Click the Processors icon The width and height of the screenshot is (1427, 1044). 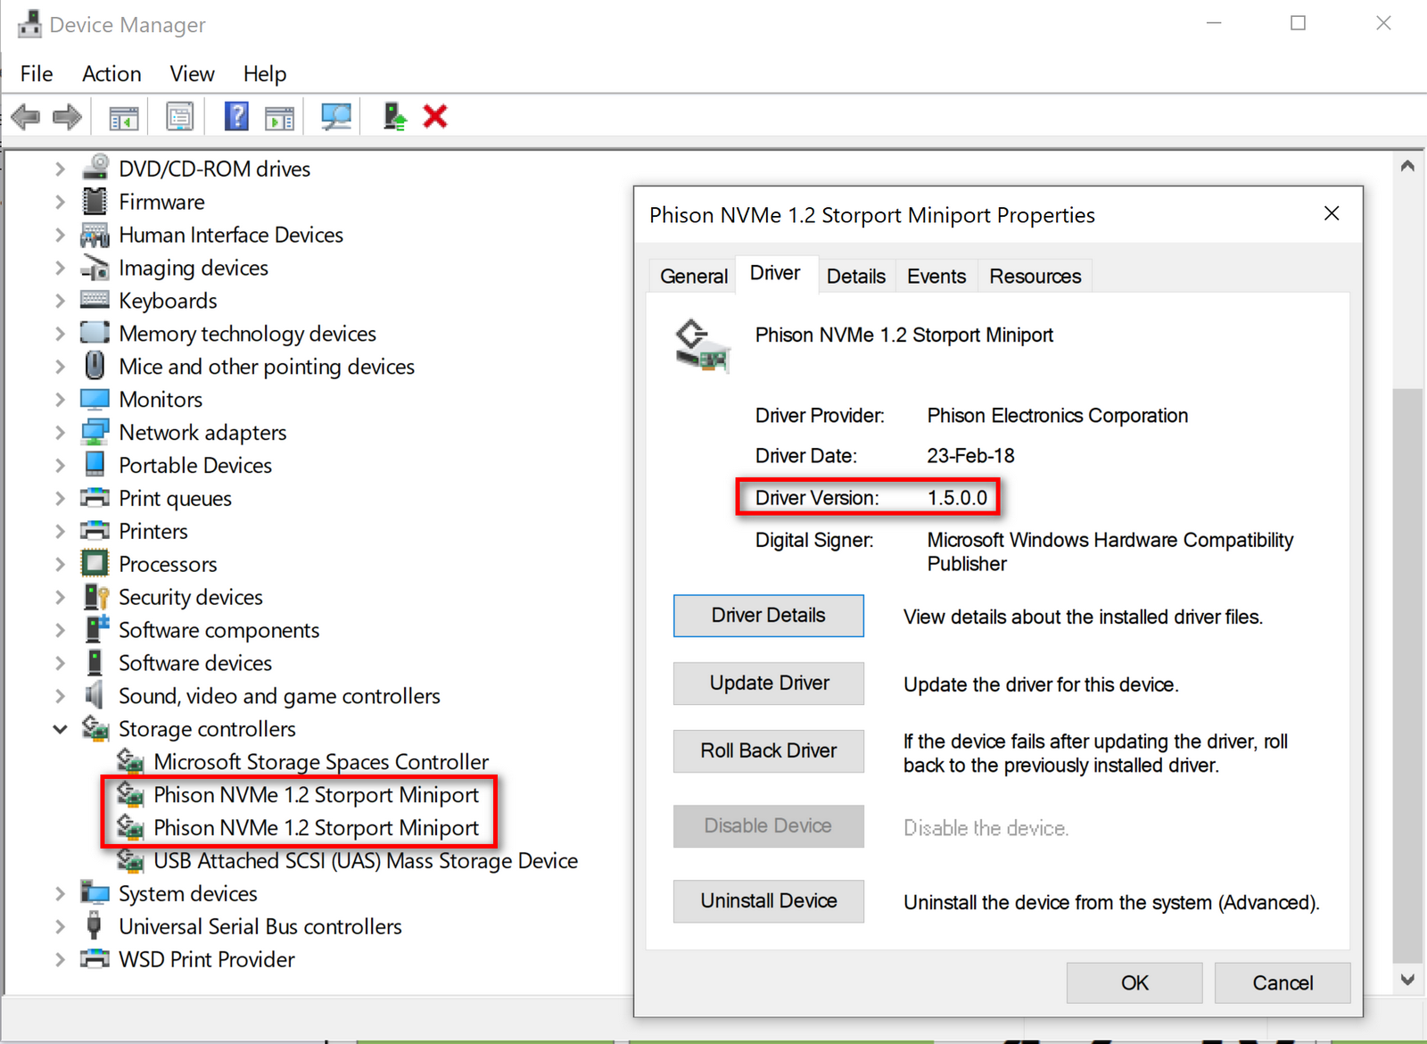click(95, 564)
